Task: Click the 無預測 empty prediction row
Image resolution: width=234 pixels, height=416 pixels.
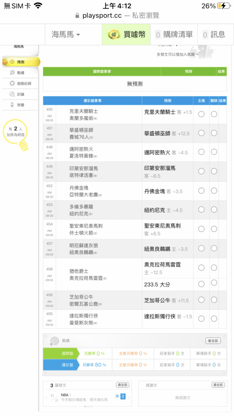Action: pyautogui.click(x=135, y=84)
